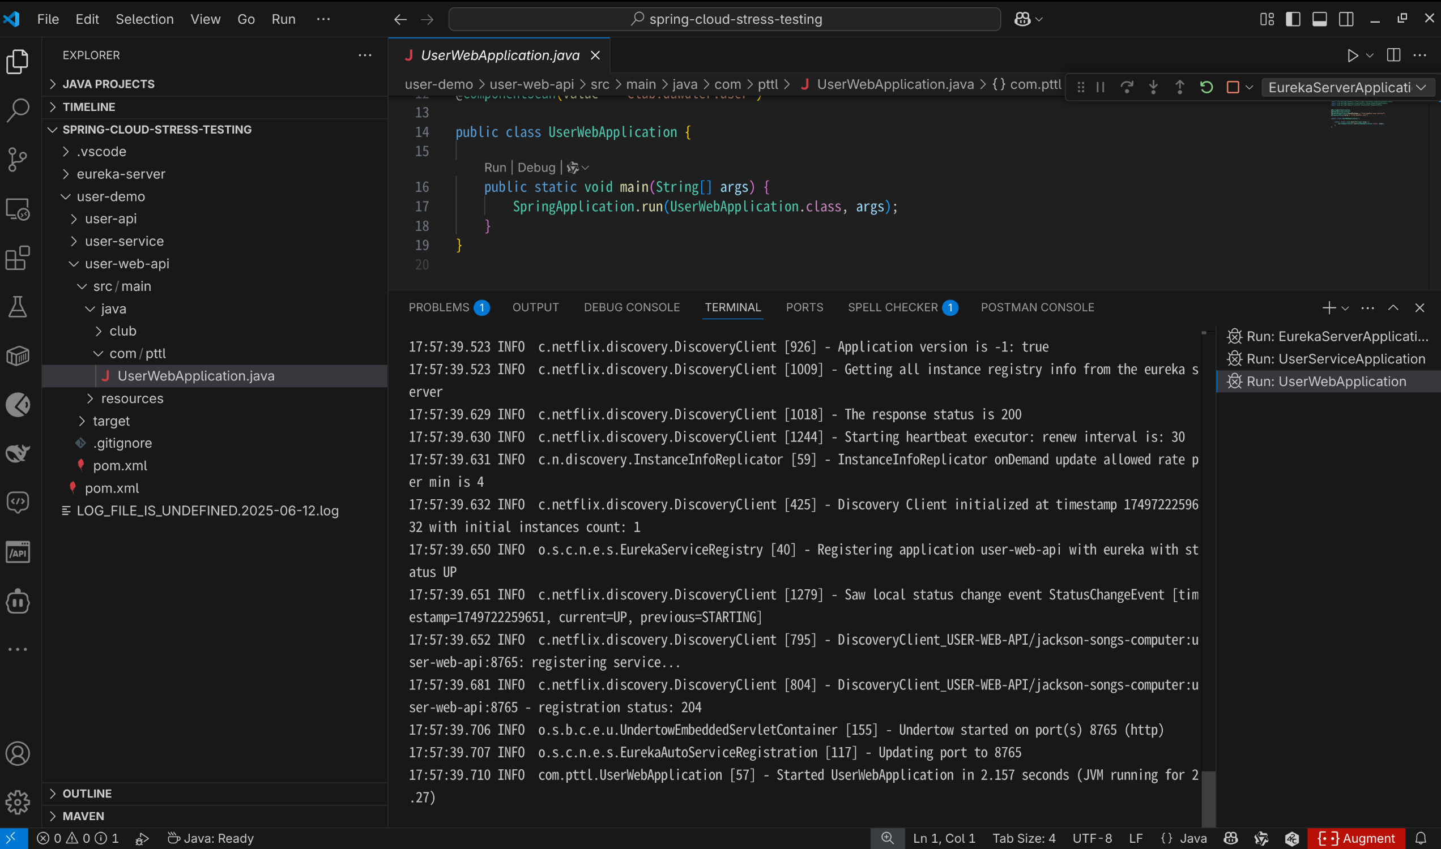Open the Search view in activity bar

[17, 110]
